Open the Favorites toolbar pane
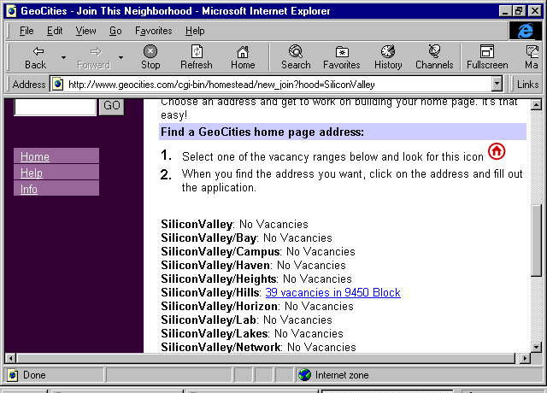Viewport: 547px width, 393px height. [342, 57]
